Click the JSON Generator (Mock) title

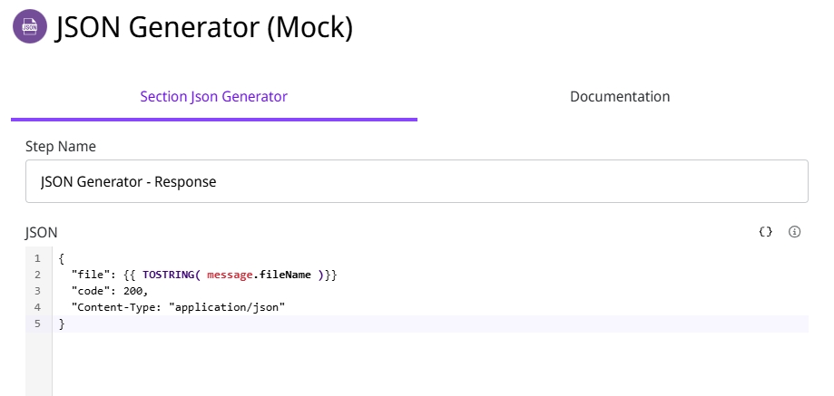[204, 27]
